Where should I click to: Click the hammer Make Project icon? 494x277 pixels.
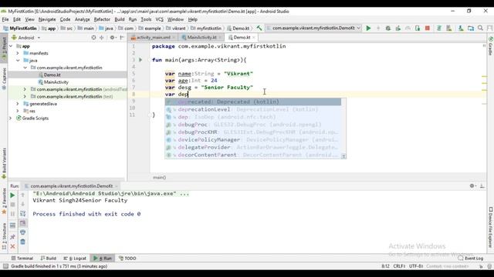point(259,28)
